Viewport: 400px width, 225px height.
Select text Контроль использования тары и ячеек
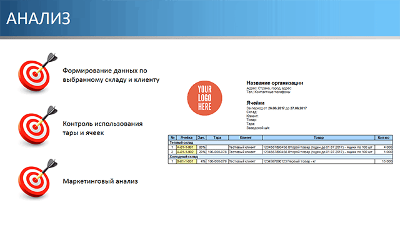point(102,128)
